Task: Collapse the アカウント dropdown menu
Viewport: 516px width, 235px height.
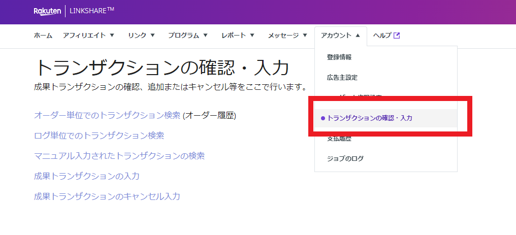Action: (x=340, y=36)
